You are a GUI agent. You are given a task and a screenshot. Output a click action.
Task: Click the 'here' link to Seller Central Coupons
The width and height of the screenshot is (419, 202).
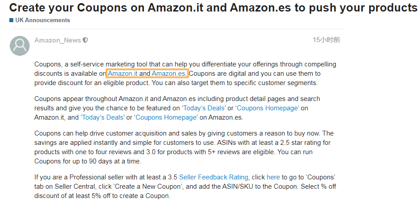coord(273,177)
